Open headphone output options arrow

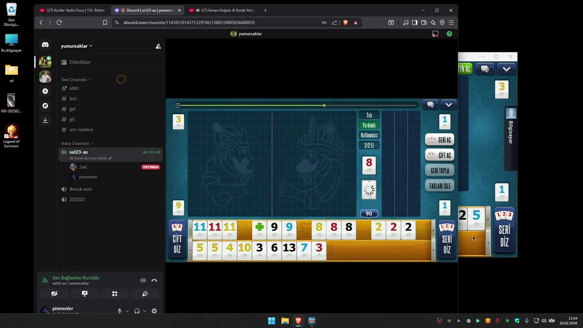(144, 311)
